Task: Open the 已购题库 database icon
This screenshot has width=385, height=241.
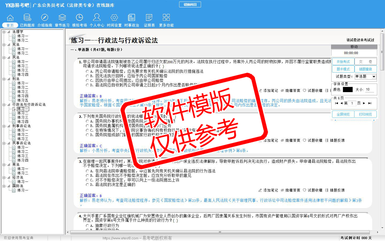Action: point(27,18)
